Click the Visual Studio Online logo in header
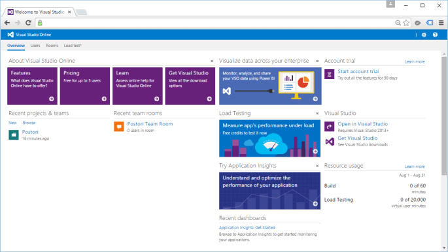Viewport: 448px width, 252px height. 10,35
